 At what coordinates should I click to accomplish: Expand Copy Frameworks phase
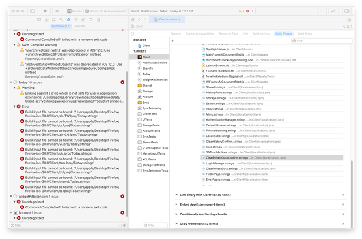pos(176,224)
